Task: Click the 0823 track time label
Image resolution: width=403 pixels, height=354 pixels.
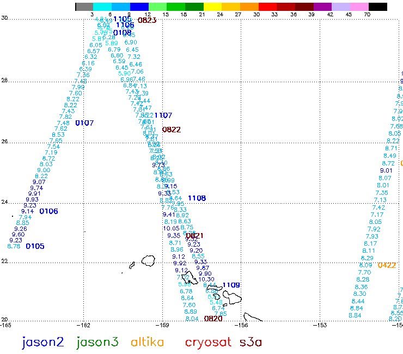Action: pos(147,20)
